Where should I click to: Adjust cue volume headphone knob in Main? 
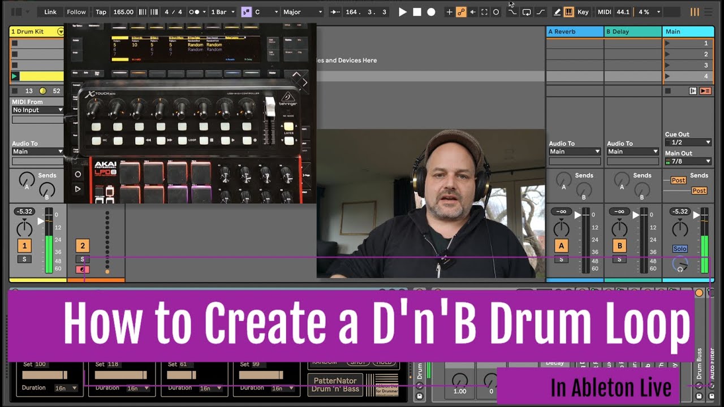(x=680, y=264)
